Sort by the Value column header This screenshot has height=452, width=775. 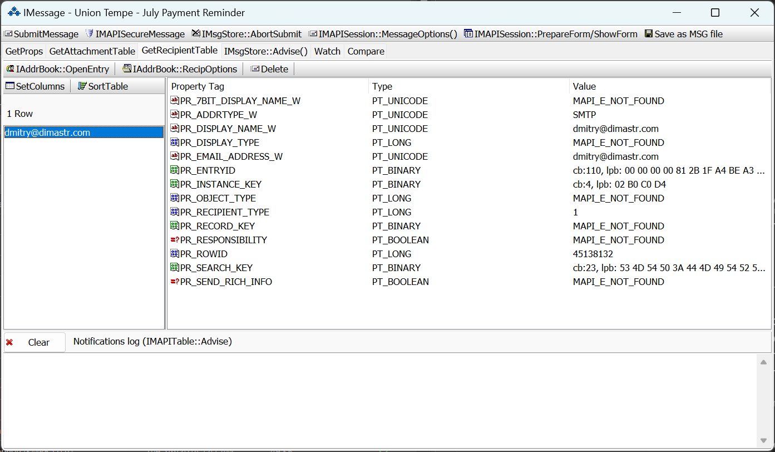(670, 86)
